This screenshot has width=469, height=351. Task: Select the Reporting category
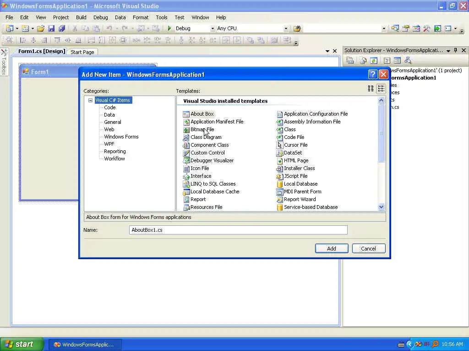tap(115, 151)
